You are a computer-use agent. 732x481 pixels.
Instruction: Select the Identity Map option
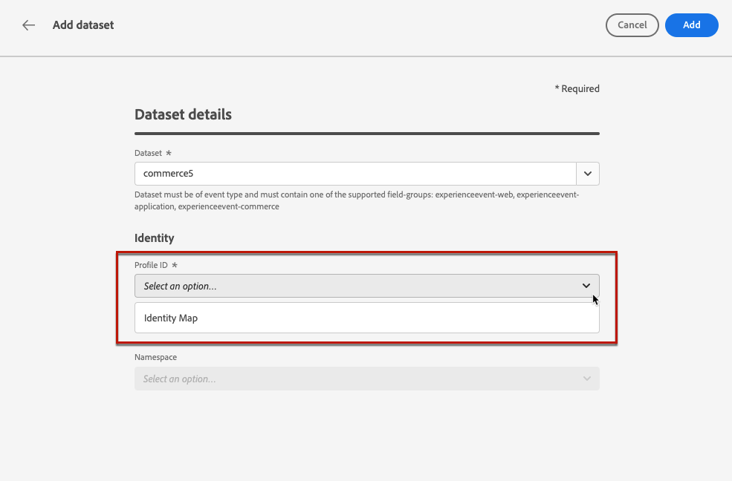pyautogui.click(x=172, y=318)
